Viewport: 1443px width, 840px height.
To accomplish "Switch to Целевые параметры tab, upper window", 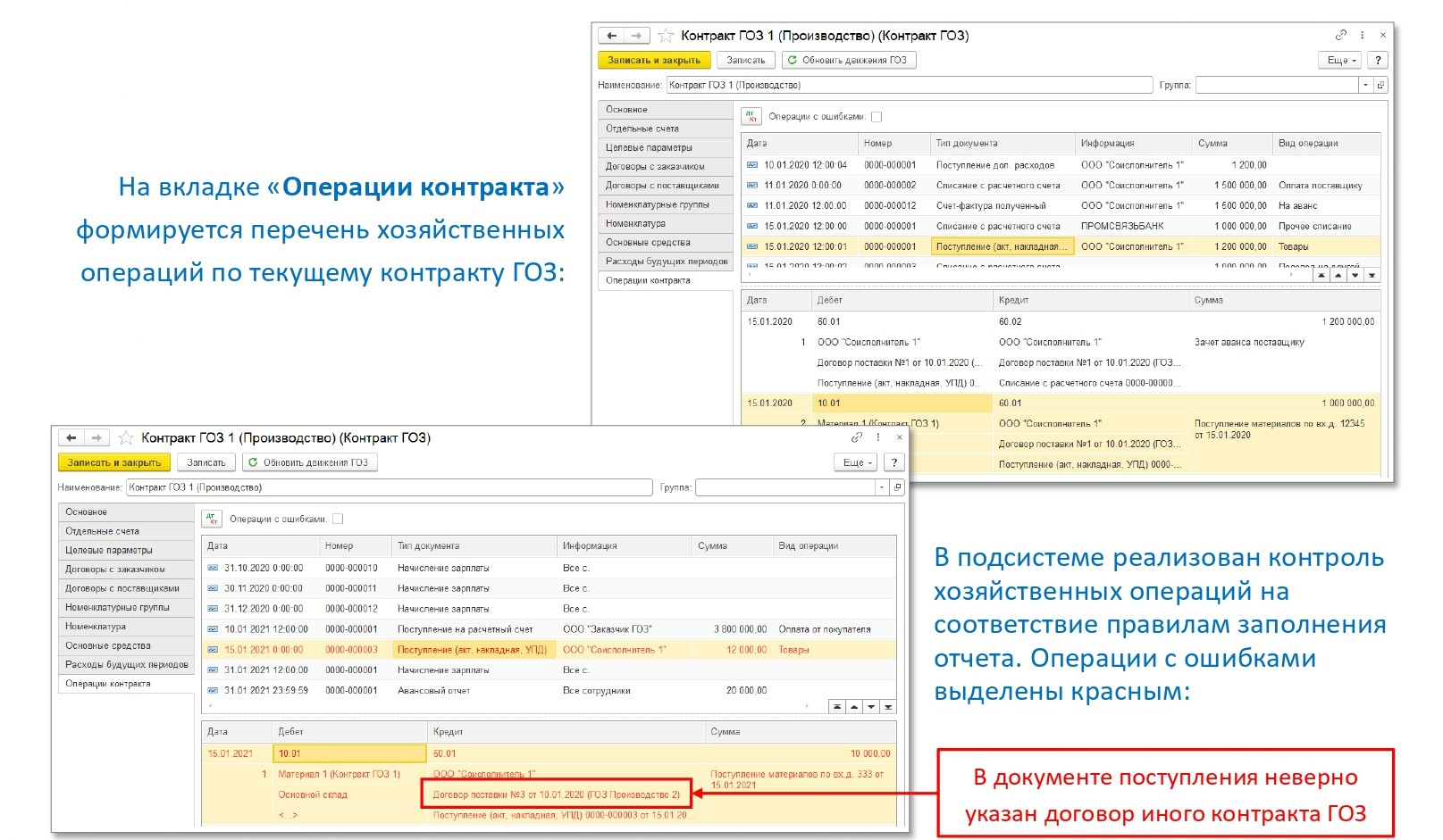I will pos(666,147).
